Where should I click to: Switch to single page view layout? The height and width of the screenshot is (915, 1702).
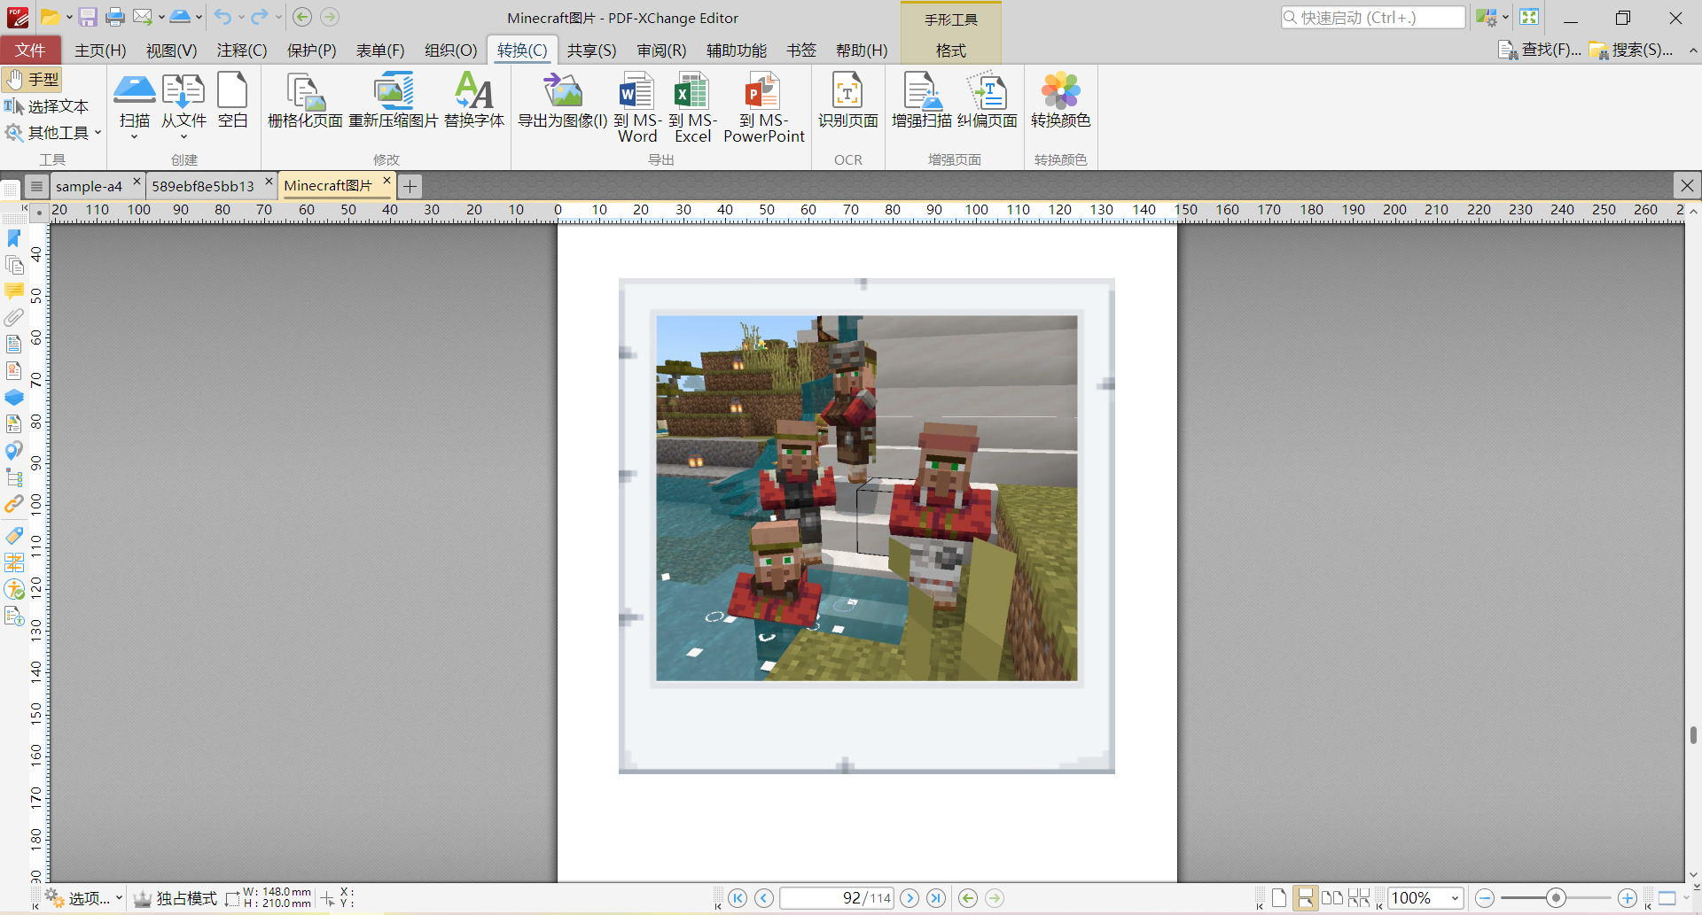tap(1278, 898)
